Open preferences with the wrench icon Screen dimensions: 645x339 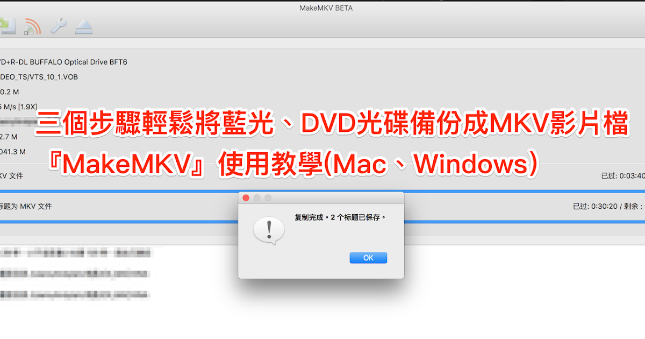(x=58, y=26)
